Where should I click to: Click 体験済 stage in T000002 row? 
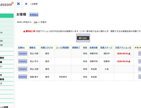pyautogui.click(x=107, y=61)
